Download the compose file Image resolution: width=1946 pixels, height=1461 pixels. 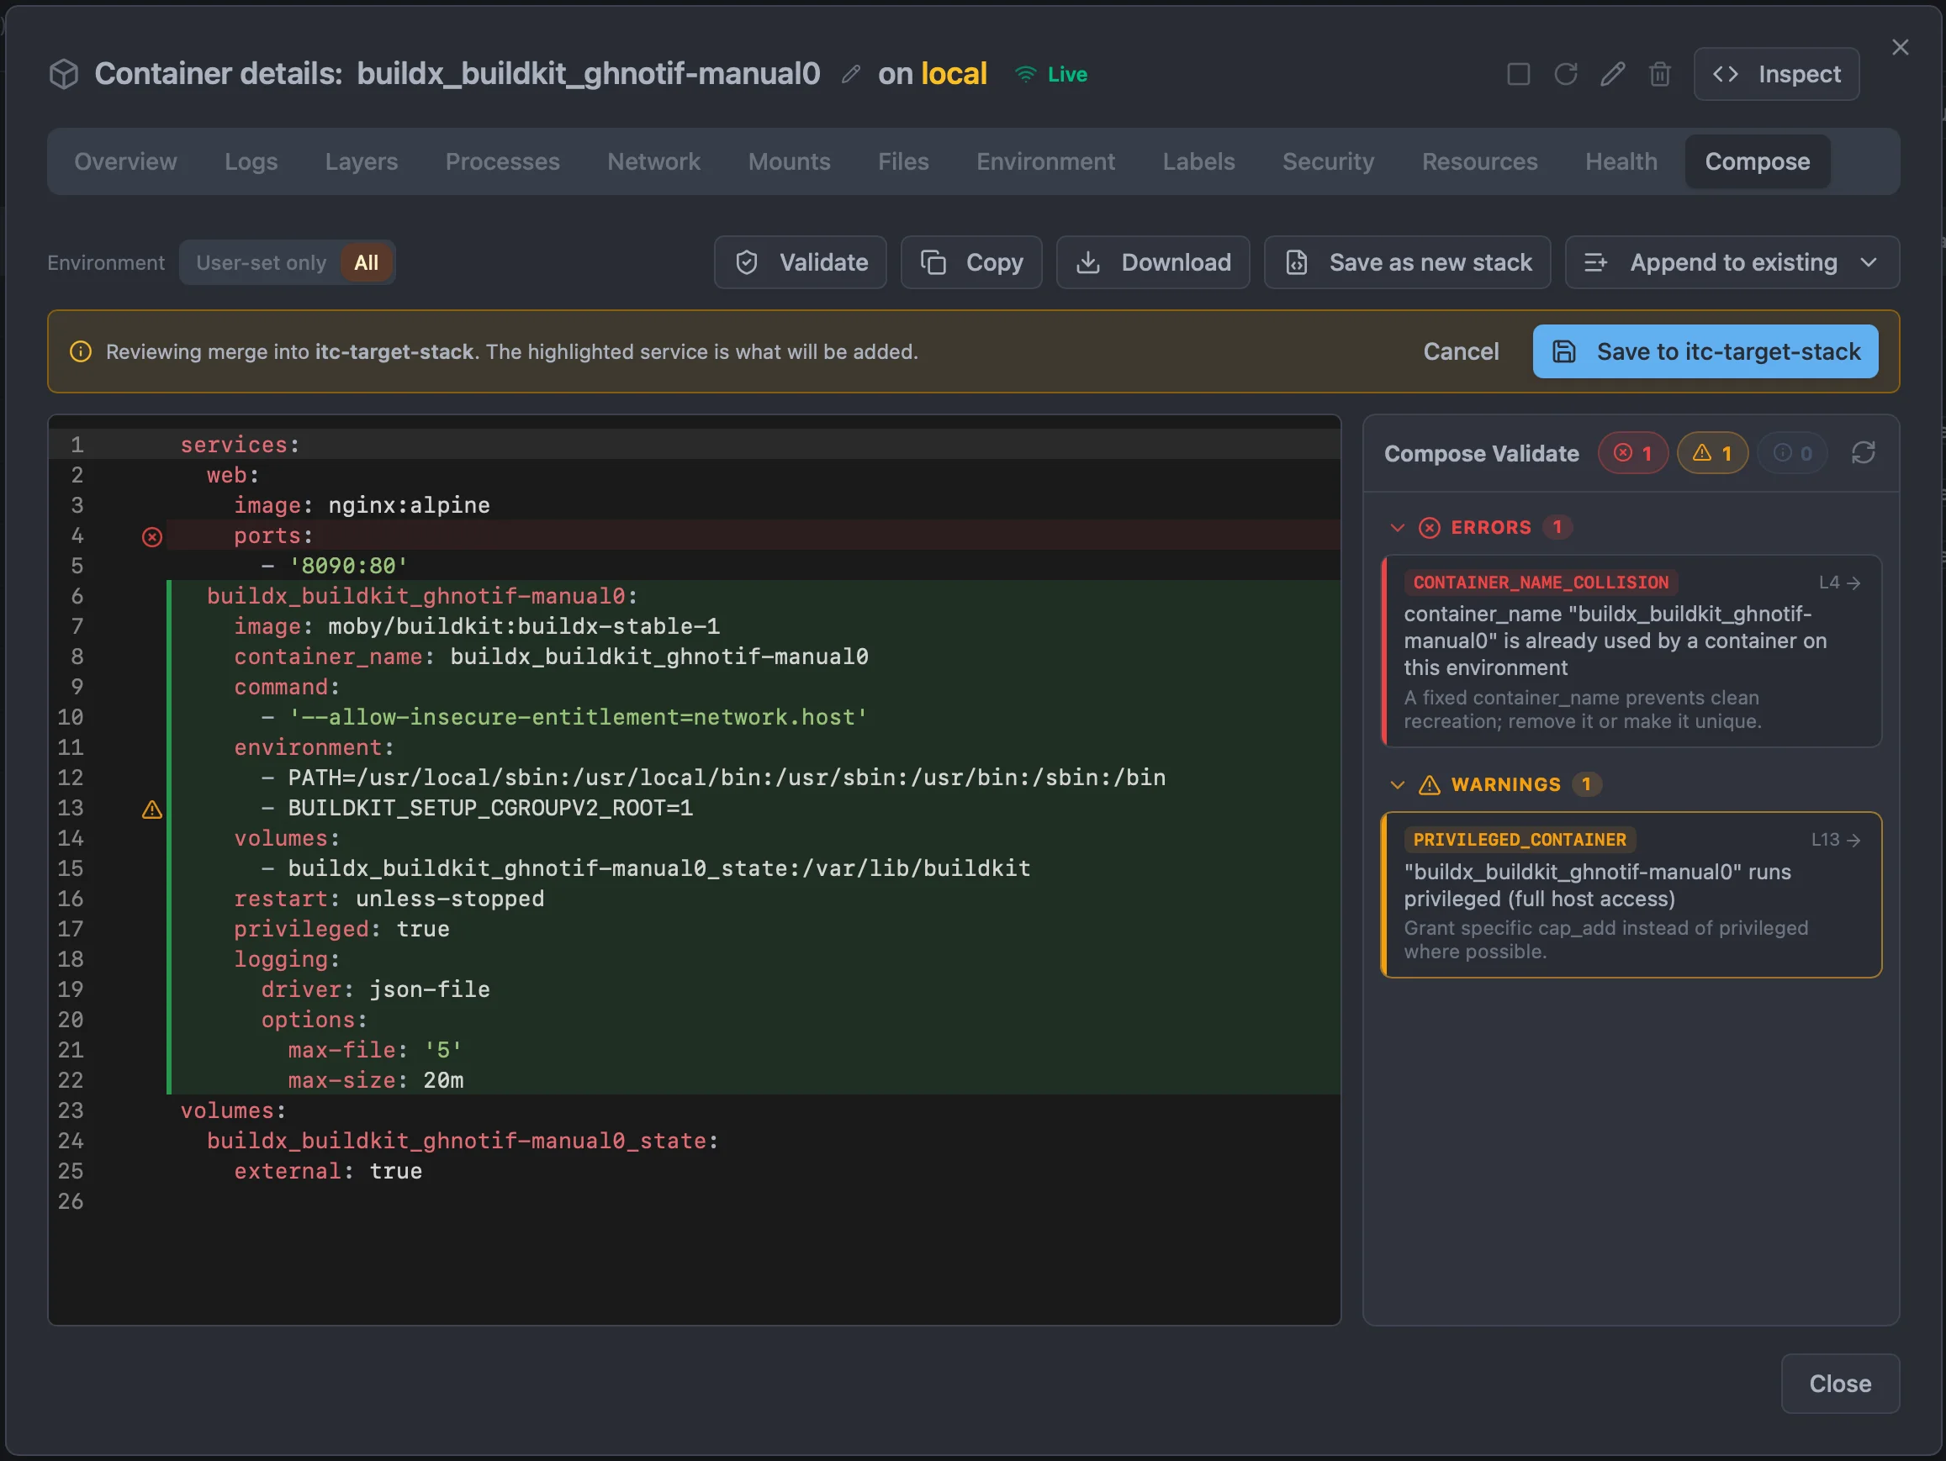pos(1152,262)
